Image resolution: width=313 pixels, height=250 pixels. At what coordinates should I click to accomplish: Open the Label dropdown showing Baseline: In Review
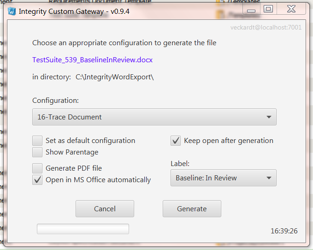224,178
